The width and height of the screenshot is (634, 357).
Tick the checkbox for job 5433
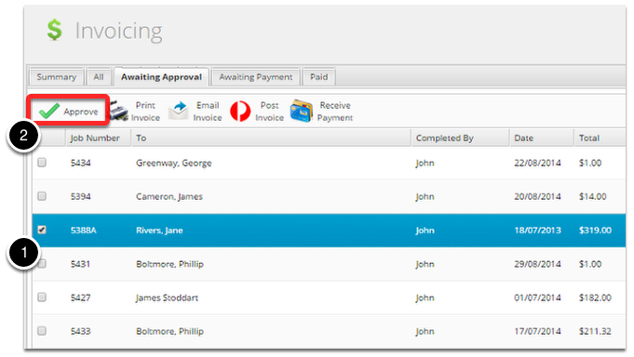tap(42, 331)
